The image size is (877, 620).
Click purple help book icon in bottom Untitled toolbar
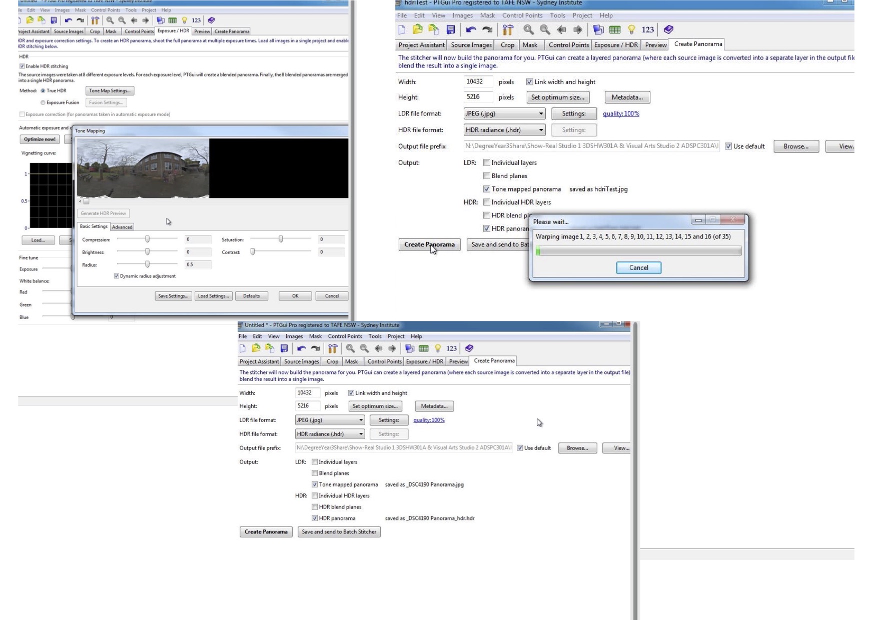coord(469,348)
